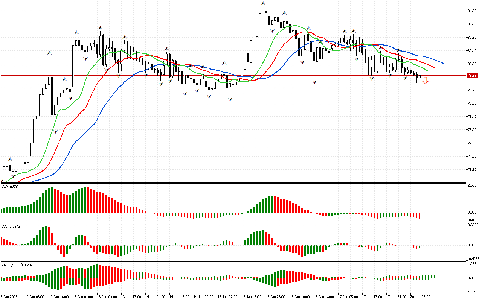Click the 13 Jan 01:00 time label
This screenshot has height=301, width=482.
(x=83, y=296)
